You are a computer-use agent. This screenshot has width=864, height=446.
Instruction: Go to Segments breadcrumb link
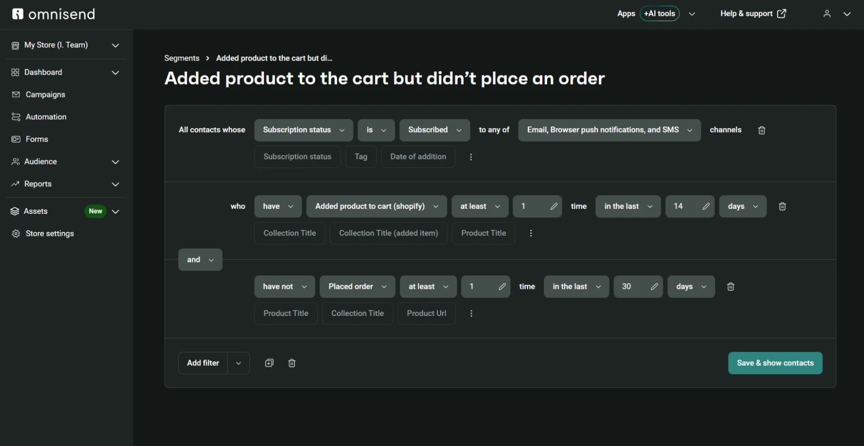click(x=182, y=58)
